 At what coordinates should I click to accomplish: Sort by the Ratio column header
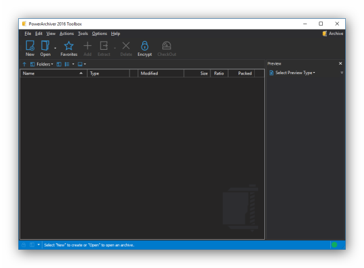(x=219, y=73)
